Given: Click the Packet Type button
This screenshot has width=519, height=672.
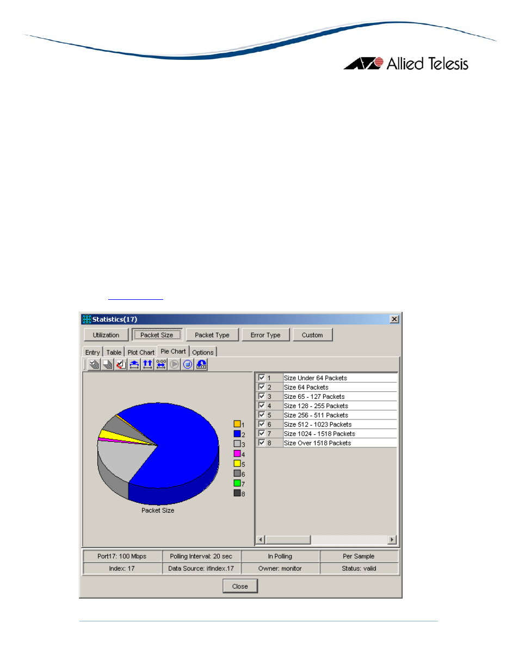Looking at the screenshot, I should [212, 335].
